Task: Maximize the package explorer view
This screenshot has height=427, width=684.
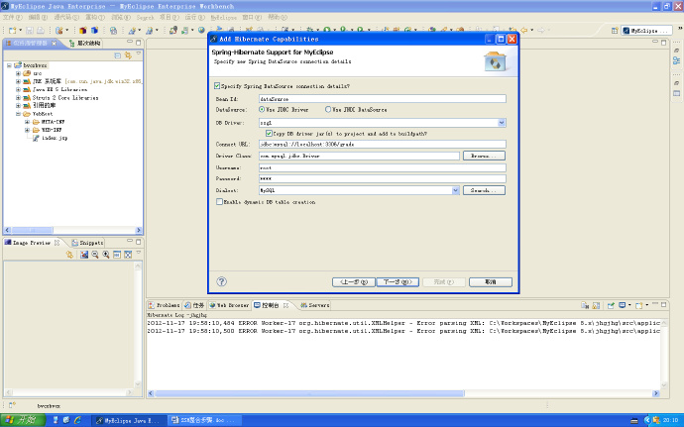Action: (138, 43)
